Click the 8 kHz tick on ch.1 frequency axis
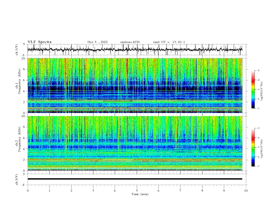The height and width of the screenshot is (214, 277). [24, 69]
